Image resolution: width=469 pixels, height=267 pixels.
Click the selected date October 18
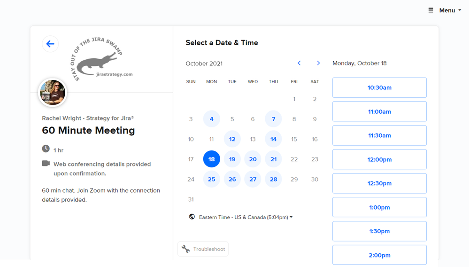pos(211,159)
